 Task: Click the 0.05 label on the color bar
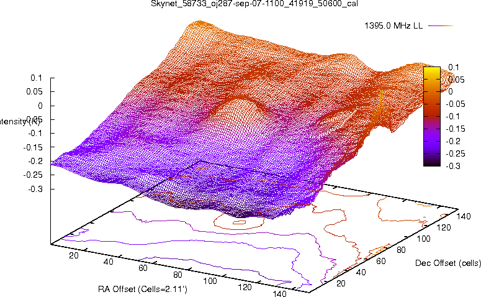456,80
